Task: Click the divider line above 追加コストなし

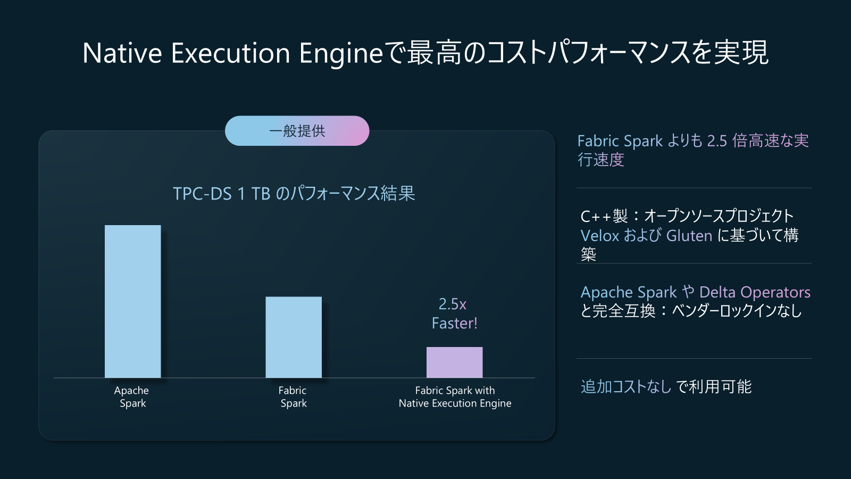Action: (x=694, y=359)
